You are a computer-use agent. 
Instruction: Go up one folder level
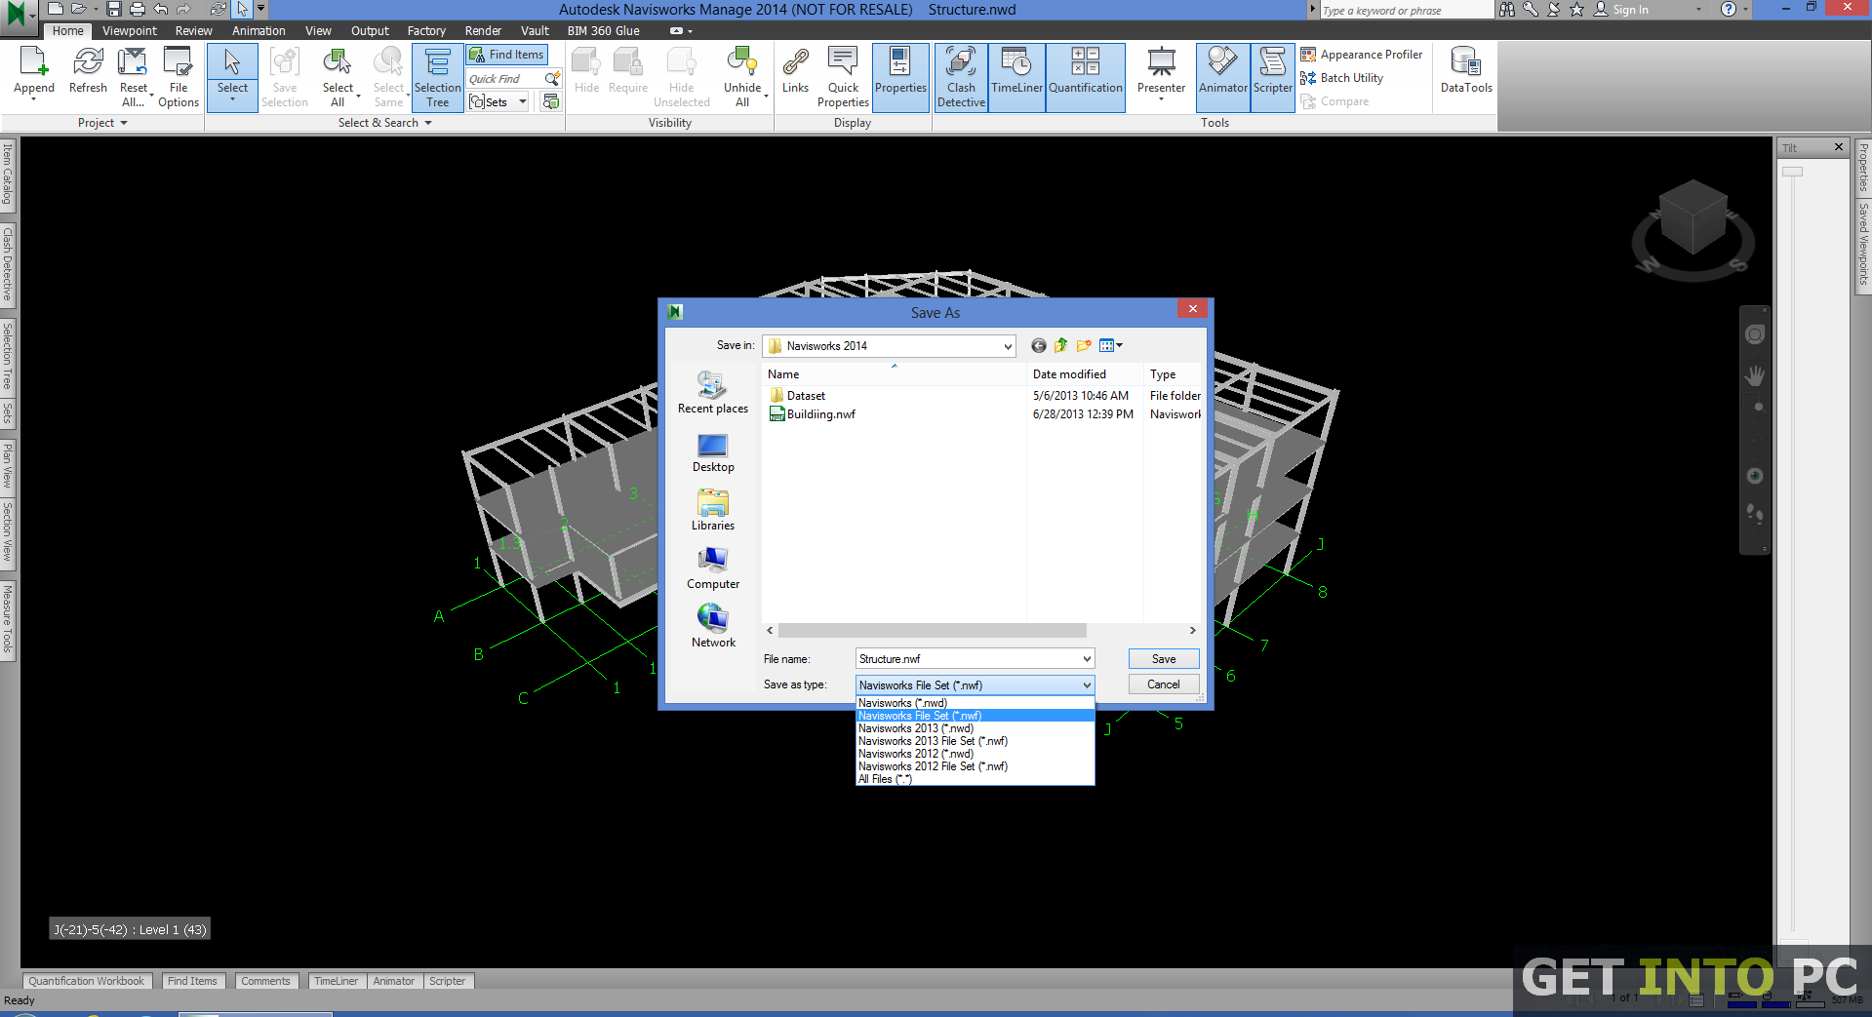click(1060, 345)
